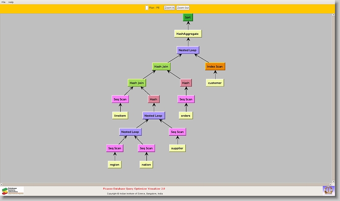Click the Seq Scan node above supplier
The image size is (340, 201).
pos(177,132)
